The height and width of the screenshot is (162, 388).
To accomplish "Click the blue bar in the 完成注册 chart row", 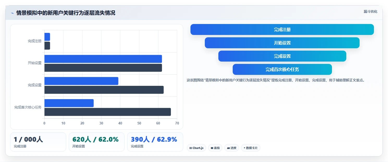I will point(47,37).
